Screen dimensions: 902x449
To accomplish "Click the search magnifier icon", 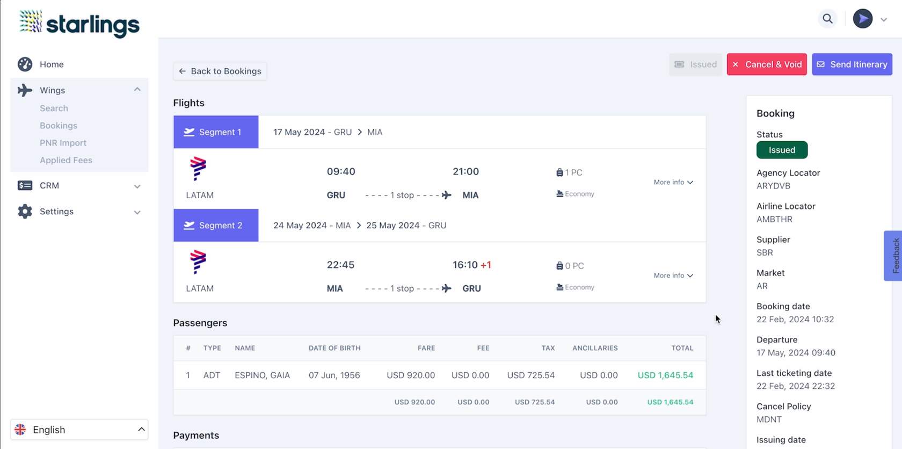I will coord(827,19).
